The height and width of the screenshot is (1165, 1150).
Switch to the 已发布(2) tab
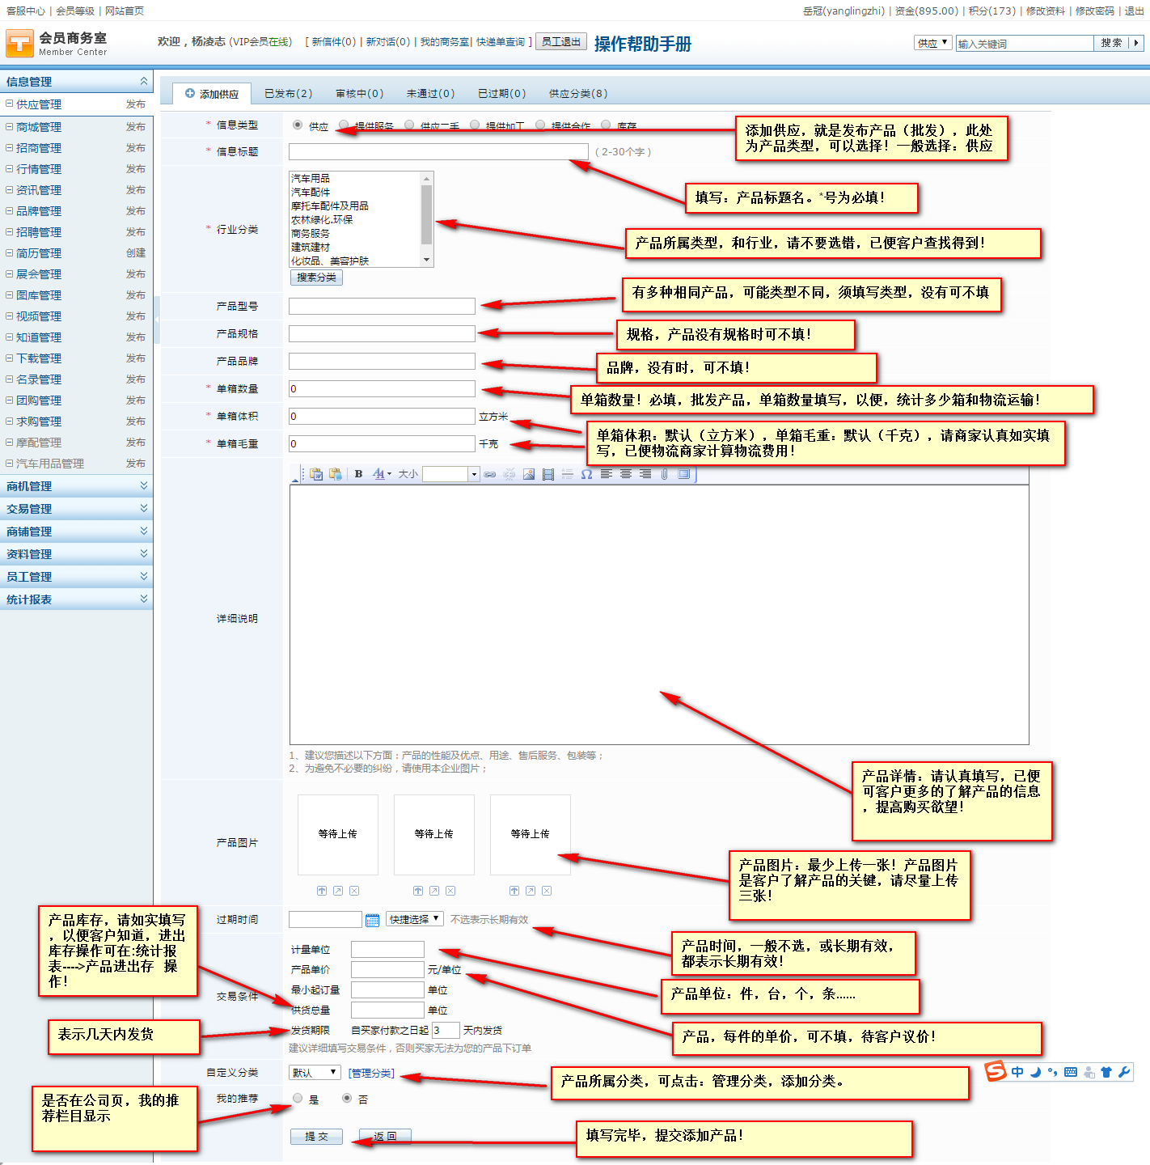point(288,94)
